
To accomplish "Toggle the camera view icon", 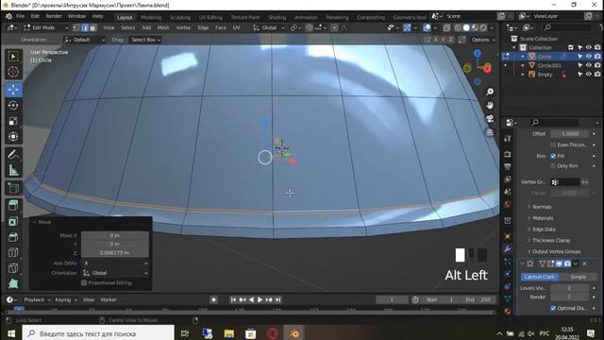I will point(490,119).
